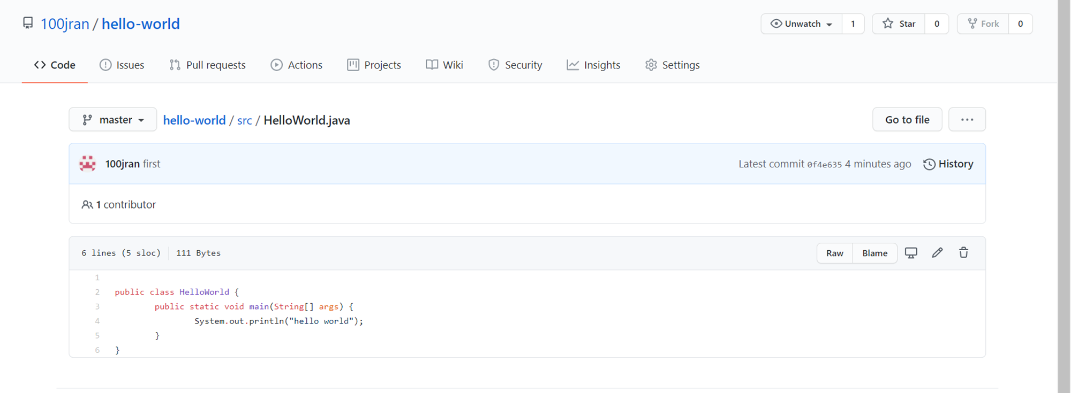Open the 100jran owner link in header
The width and height of the screenshot is (1071, 393).
pyautogui.click(x=65, y=24)
